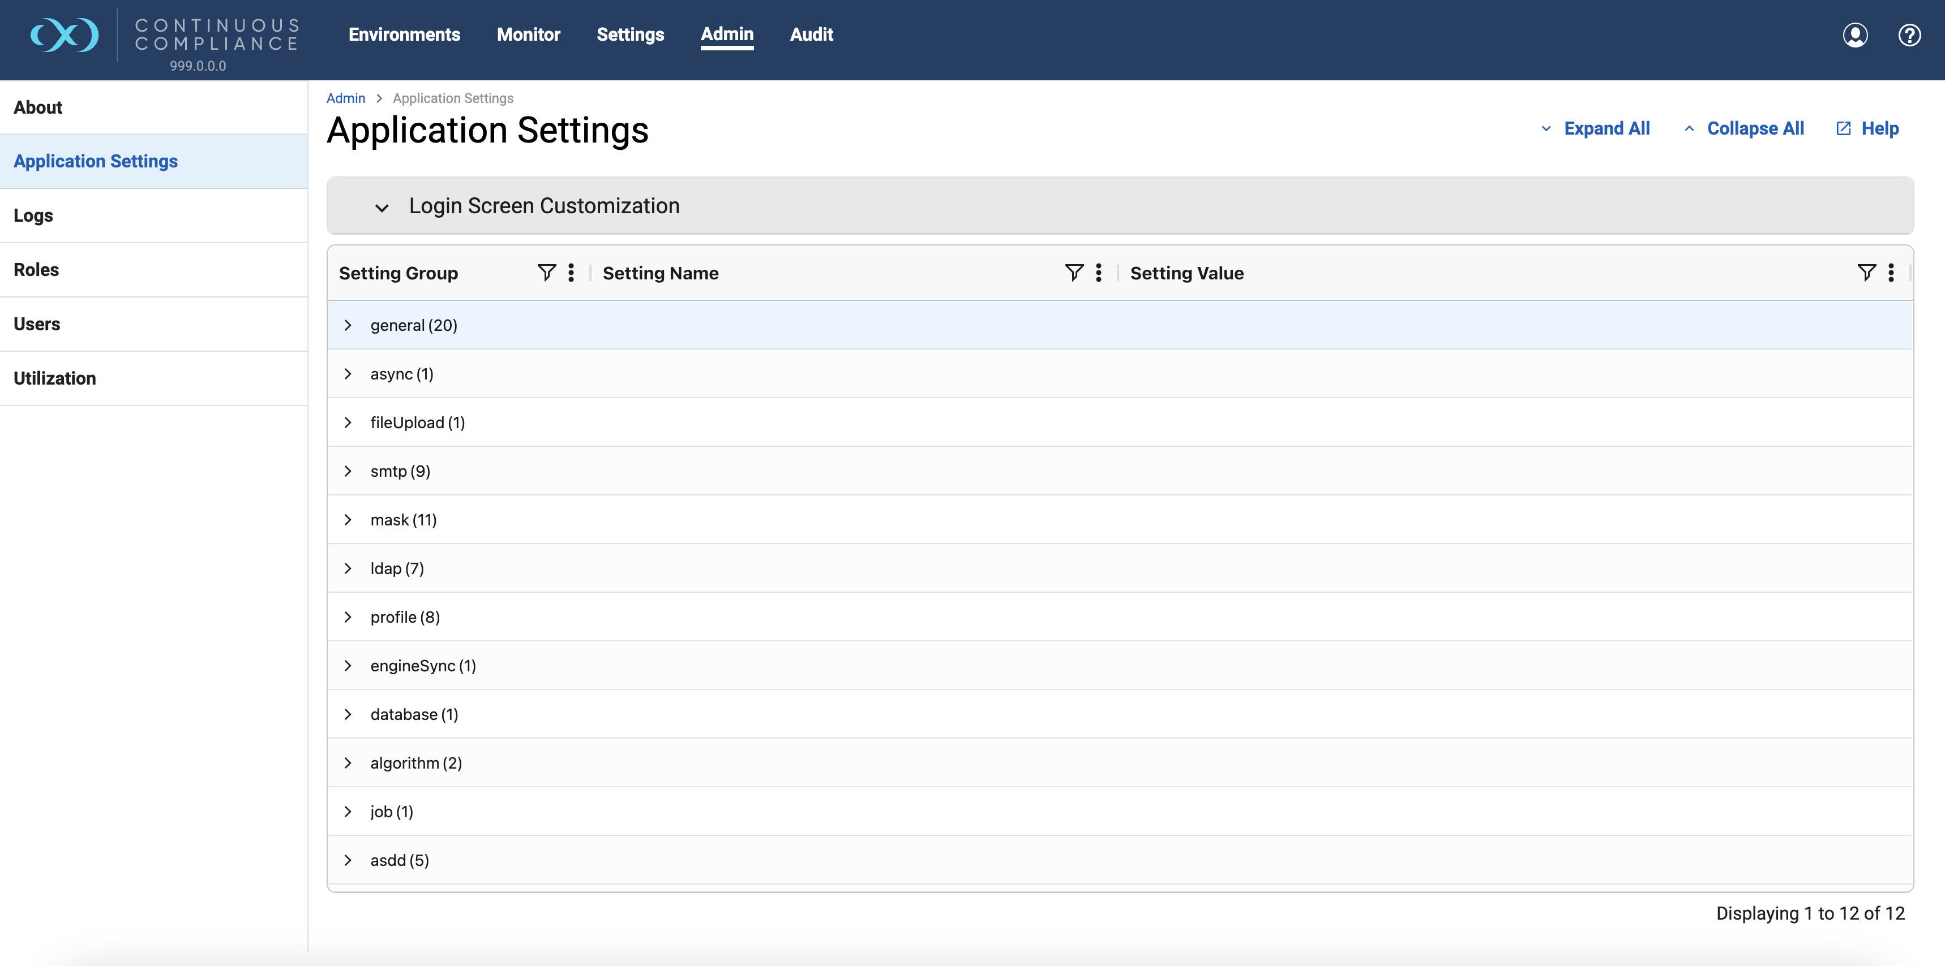The width and height of the screenshot is (1945, 966).
Task: Open Setting Group column options menu
Action: [571, 272]
